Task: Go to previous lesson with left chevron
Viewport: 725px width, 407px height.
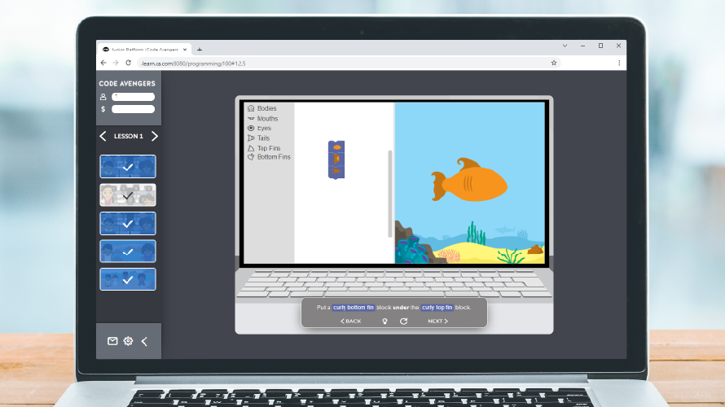Action: click(103, 136)
